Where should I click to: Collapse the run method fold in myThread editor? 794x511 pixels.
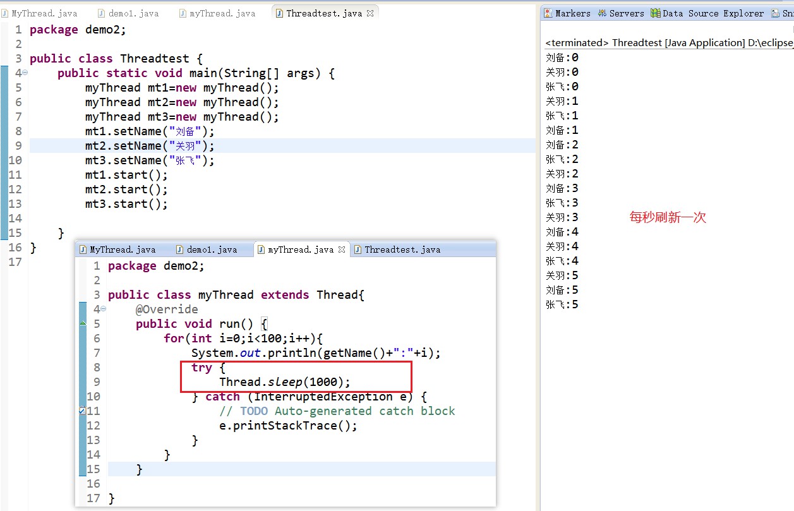point(103,310)
